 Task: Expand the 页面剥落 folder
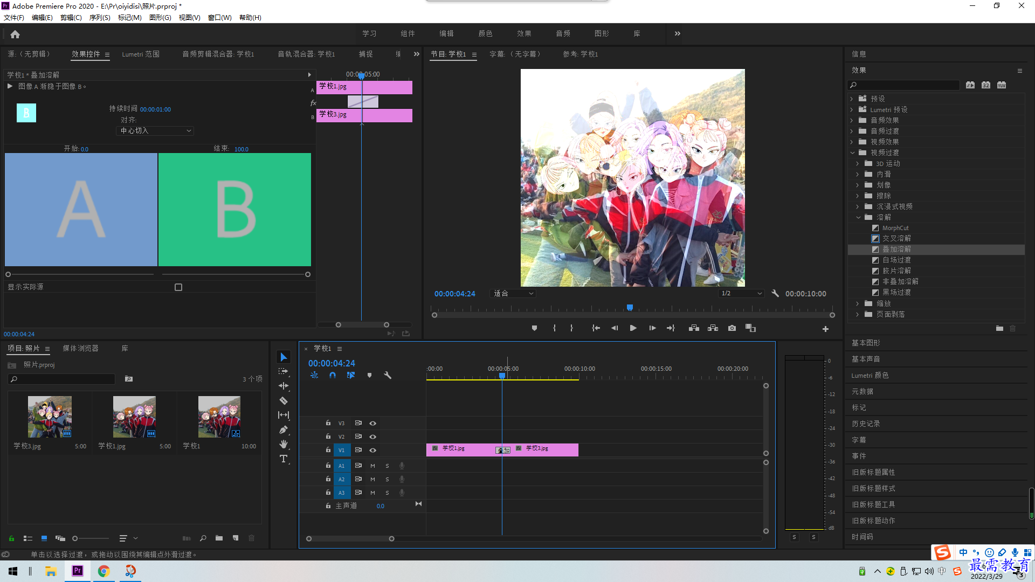[x=858, y=314]
